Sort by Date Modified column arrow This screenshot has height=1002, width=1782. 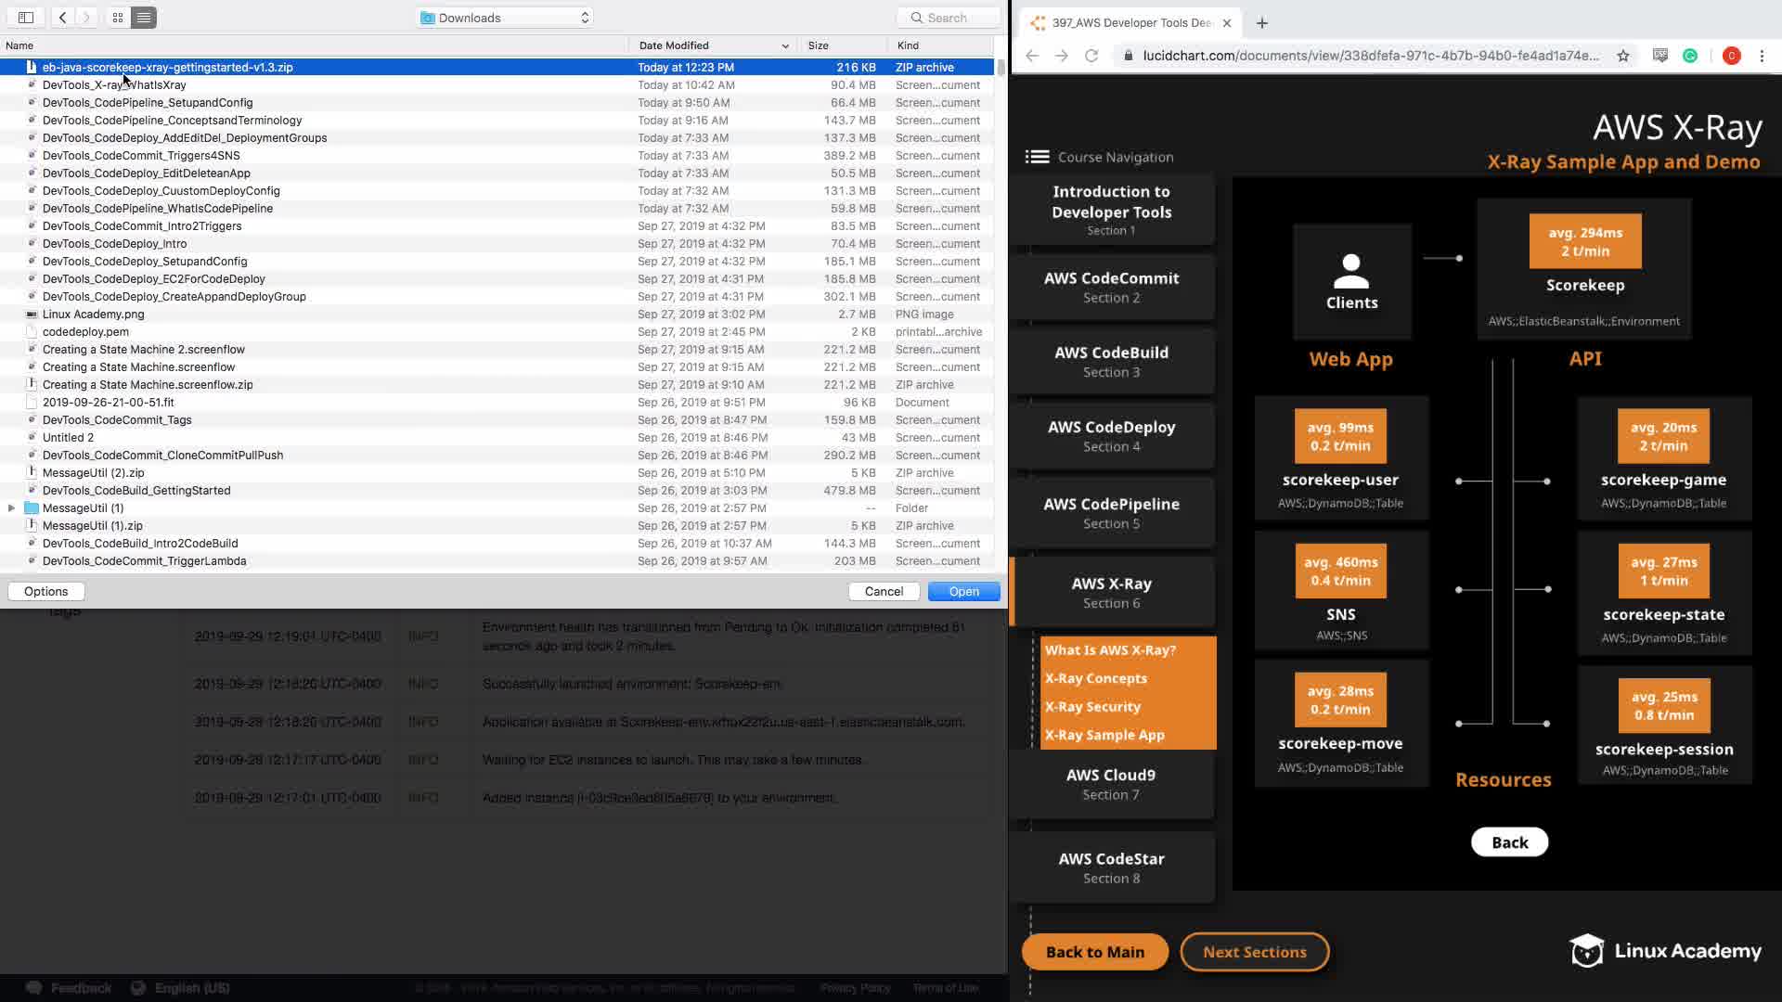point(785,45)
